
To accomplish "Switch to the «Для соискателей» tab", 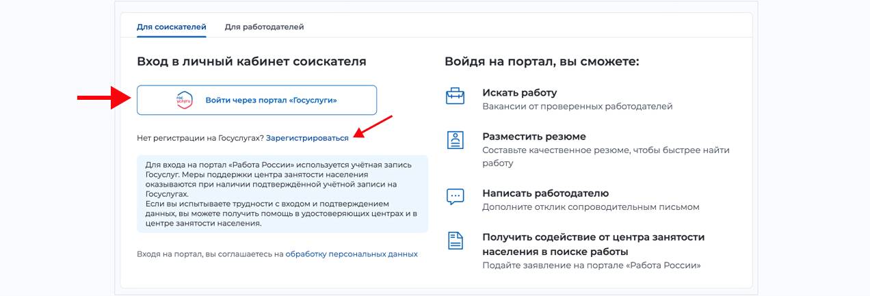I will click(x=171, y=27).
